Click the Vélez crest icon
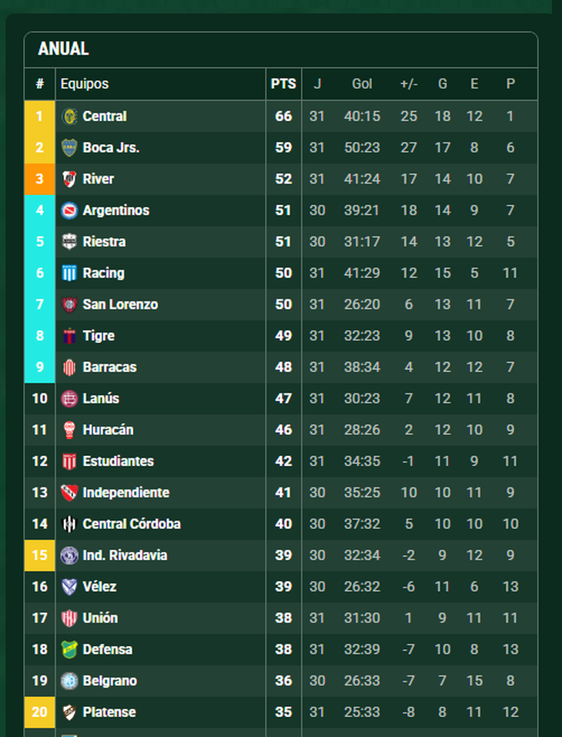This screenshot has width=562, height=737. tap(69, 587)
